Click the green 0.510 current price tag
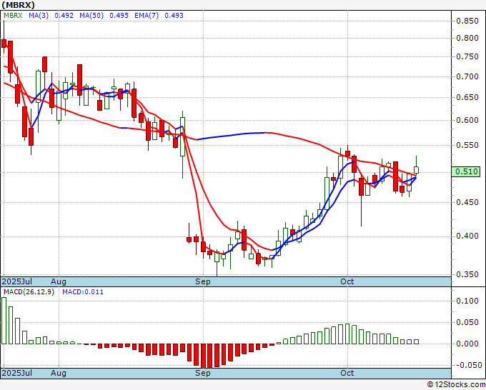 click(x=466, y=171)
